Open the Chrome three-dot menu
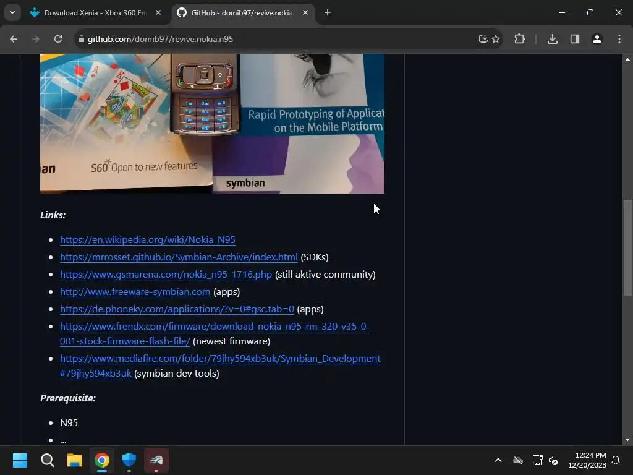Screen dimensions: 633x475 click(619, 39)
